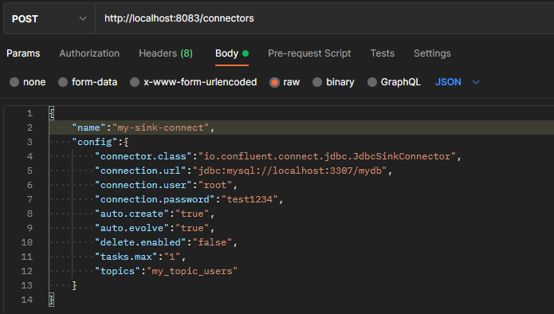Open the POST method dropdown
This screenshot has height=314, width=554.
coord(49,18)
